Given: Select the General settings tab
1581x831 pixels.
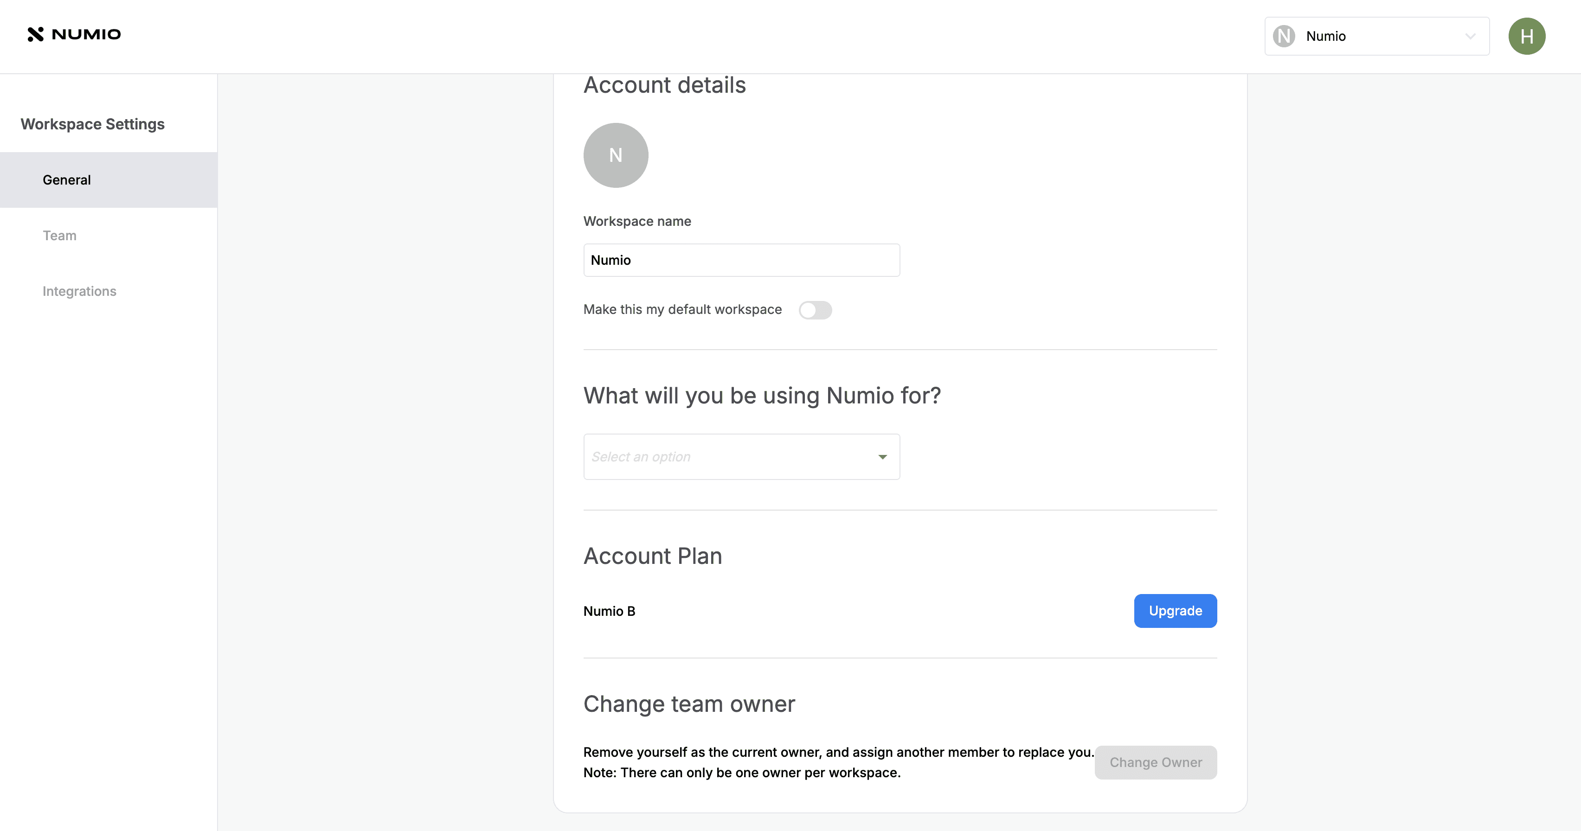Looking at the screenshot, I should coord(67,179).
